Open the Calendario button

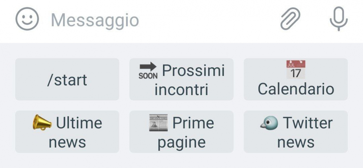[295, 79]
